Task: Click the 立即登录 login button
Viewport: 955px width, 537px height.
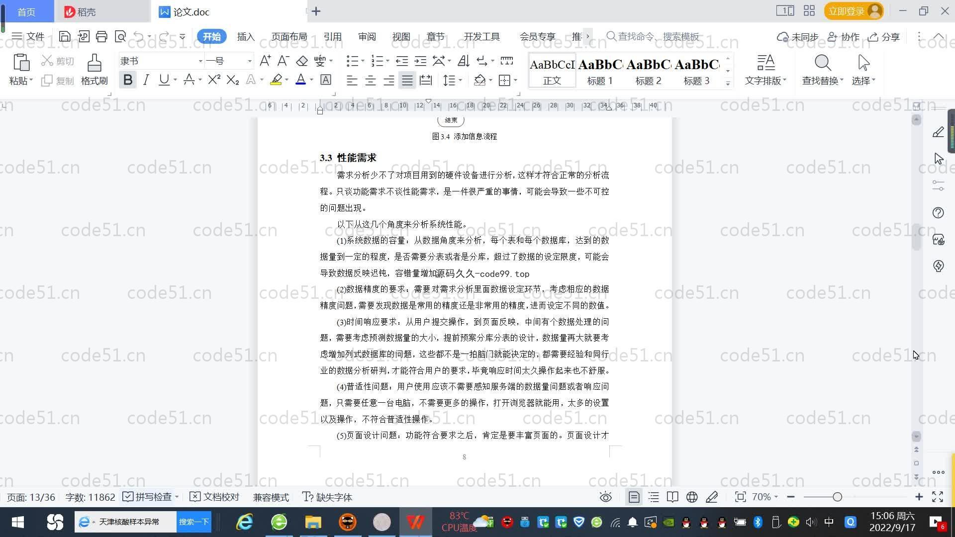Action: point(854,11)
